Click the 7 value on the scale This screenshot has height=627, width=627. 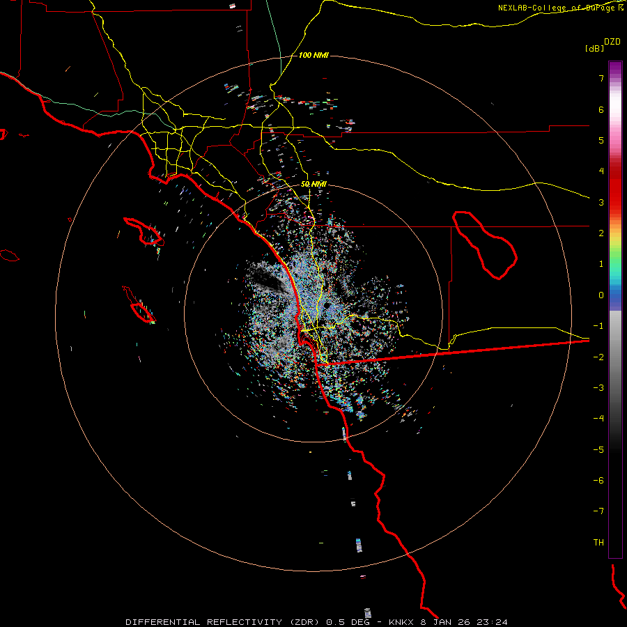pyautogui.click(x=601, y=78)
